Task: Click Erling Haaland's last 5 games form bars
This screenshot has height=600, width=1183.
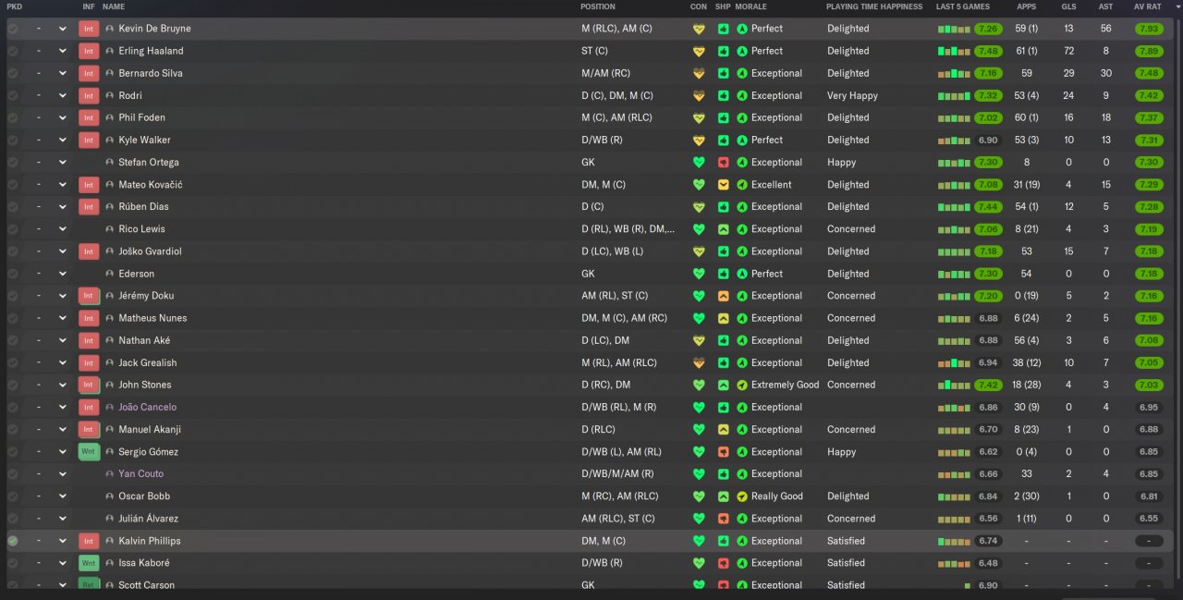Action: coord(954,52)
